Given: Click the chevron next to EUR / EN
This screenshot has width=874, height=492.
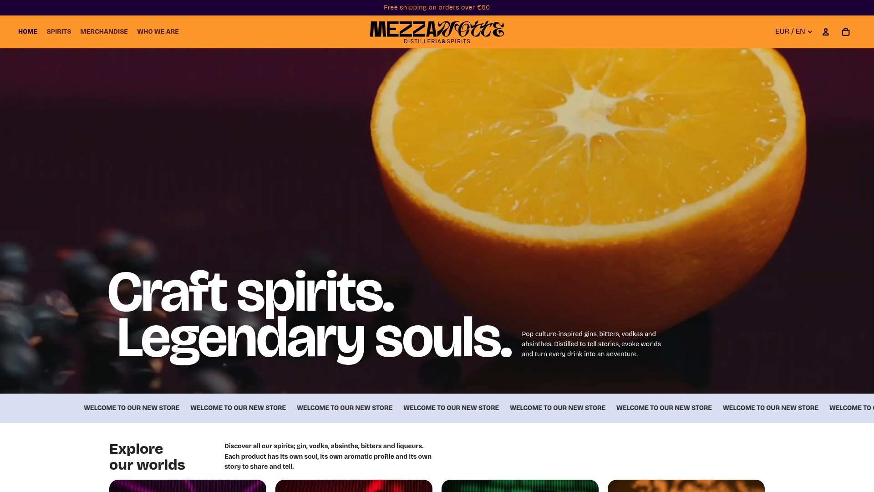Looking at the screenshot, I should click(x=810, y=32).
